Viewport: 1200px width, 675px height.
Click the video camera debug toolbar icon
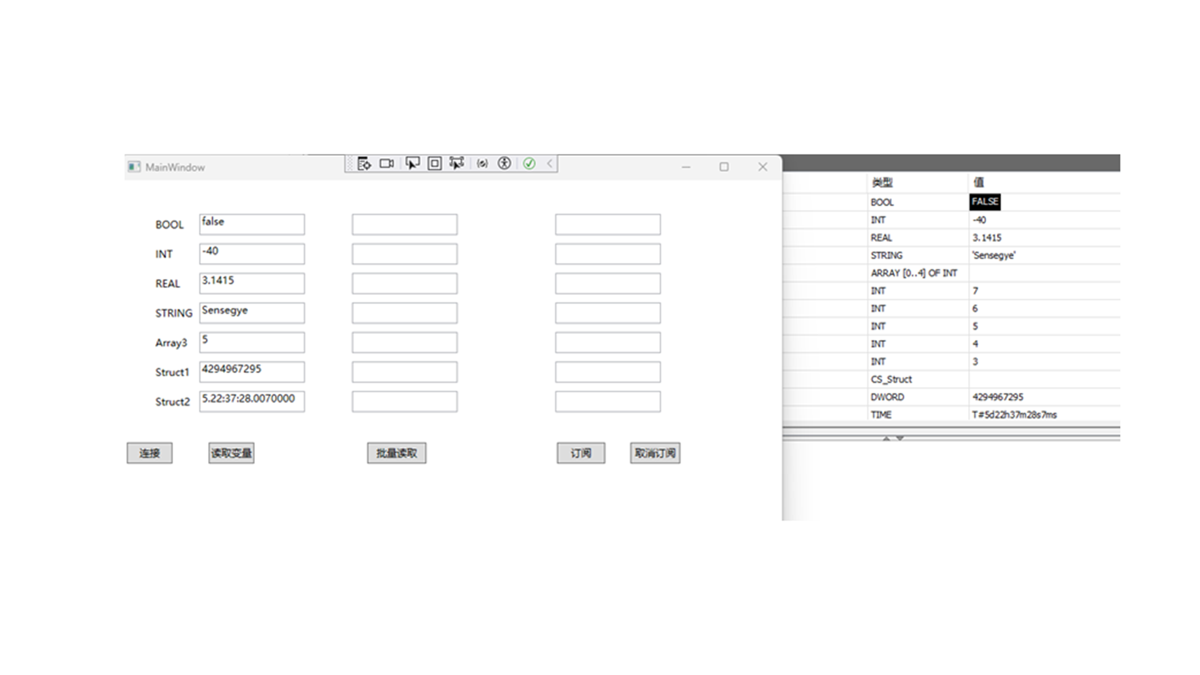point(387,164)
